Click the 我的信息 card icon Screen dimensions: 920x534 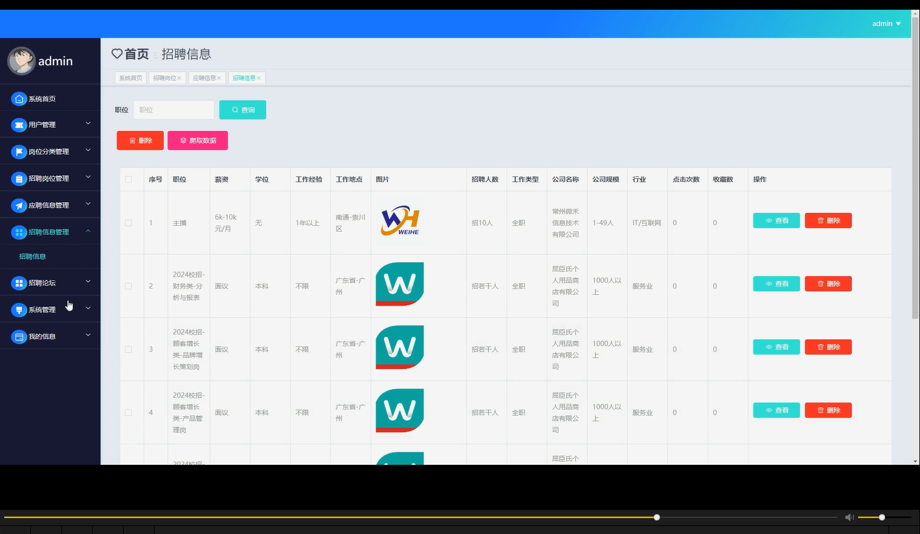[x=19, y=336]
